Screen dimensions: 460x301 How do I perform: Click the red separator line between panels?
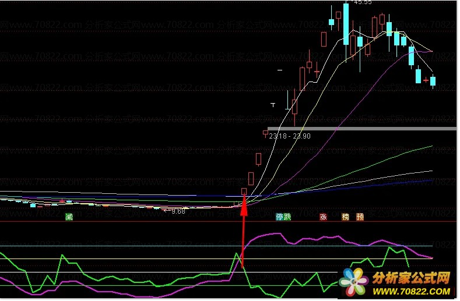point(228,222)
